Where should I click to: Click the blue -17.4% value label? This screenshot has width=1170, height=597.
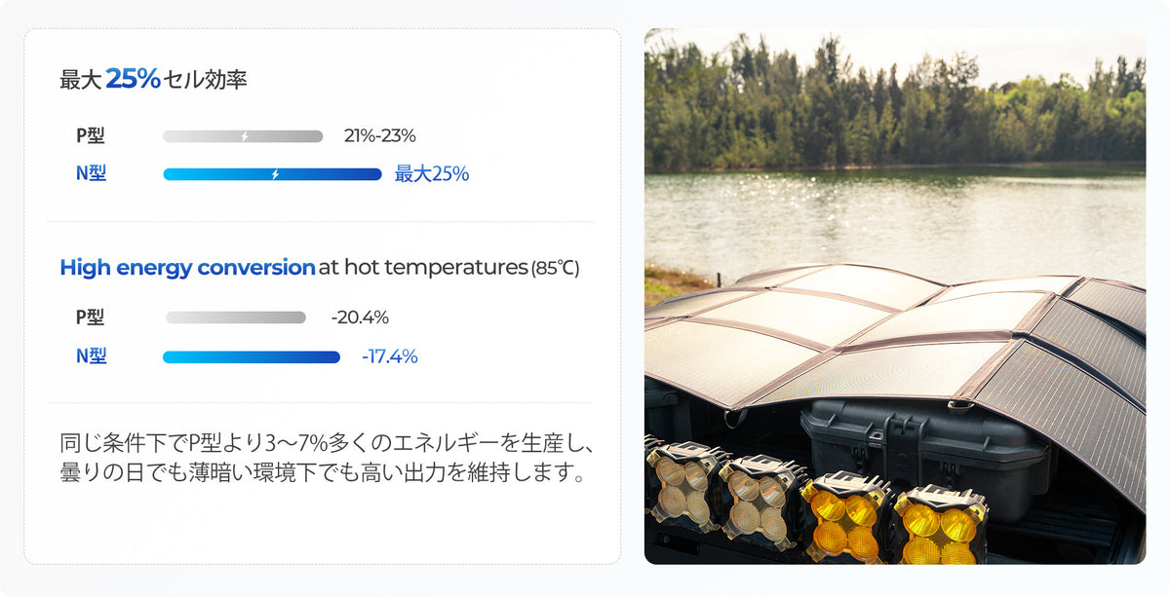coord(389,356)
